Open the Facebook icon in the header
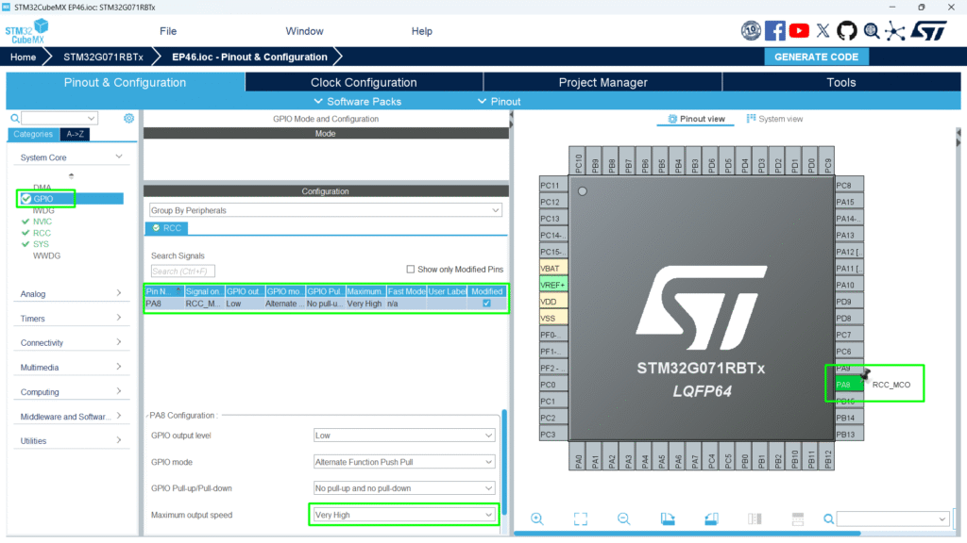 click(x=775, y=31)
